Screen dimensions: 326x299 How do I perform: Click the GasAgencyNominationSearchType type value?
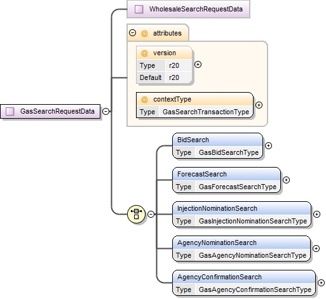[252, 255]
